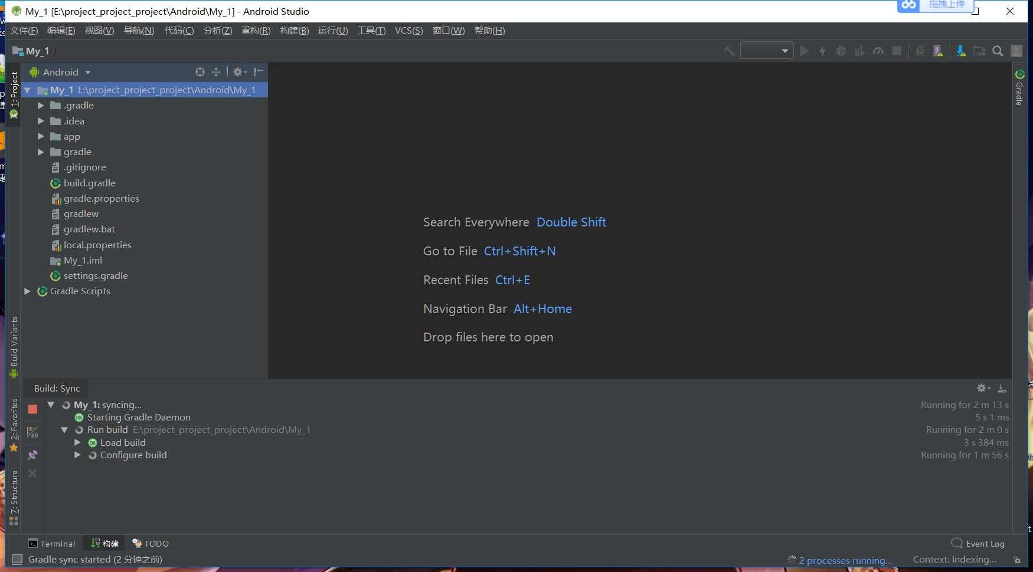This screenshot has width=1033, height=572.
Task: Toggle the Gradle side panel tab
Action: coord(1019,87)
